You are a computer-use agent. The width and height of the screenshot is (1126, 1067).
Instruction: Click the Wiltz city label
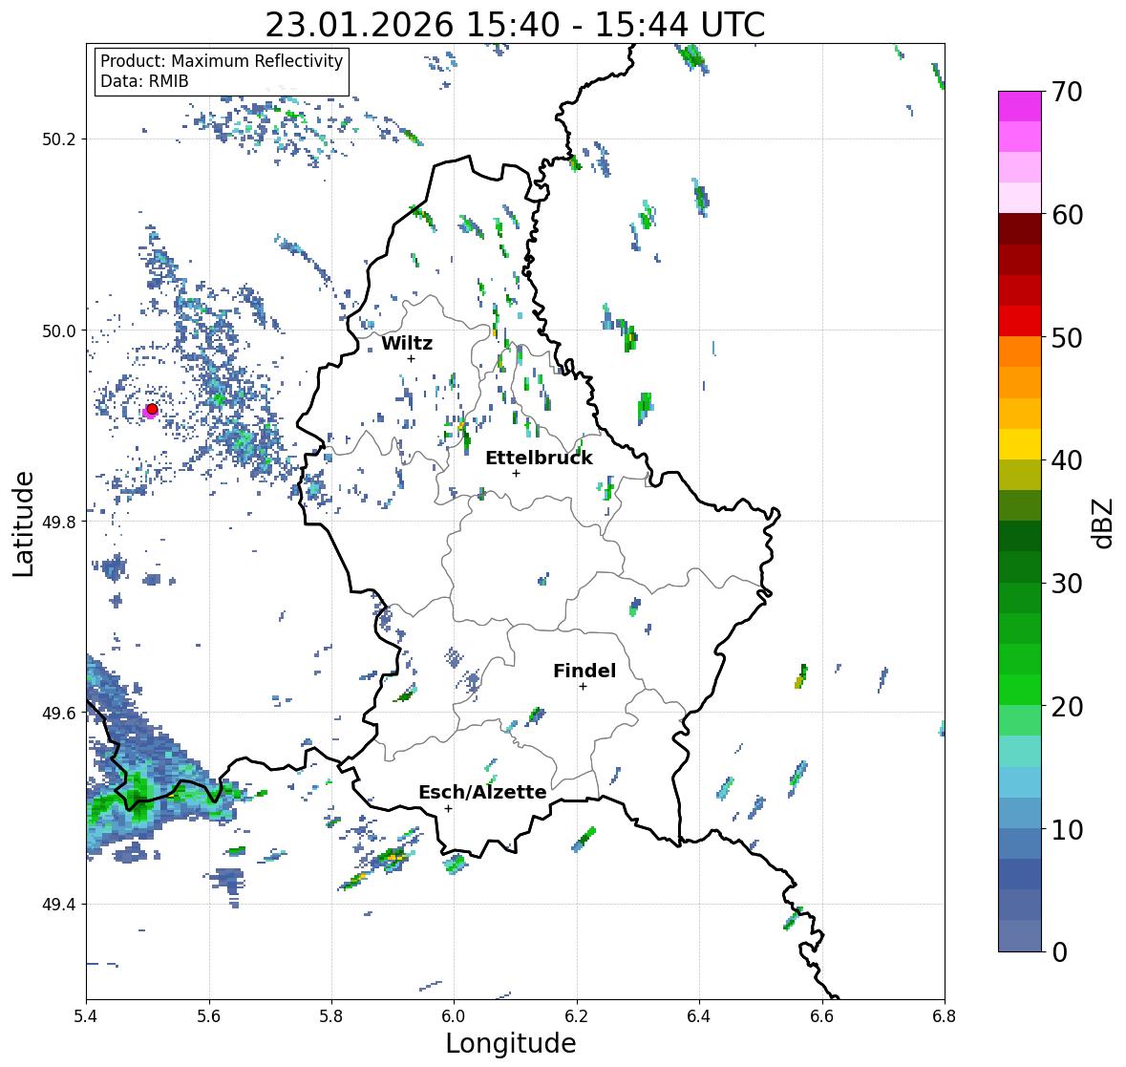[x=407, y=343]
